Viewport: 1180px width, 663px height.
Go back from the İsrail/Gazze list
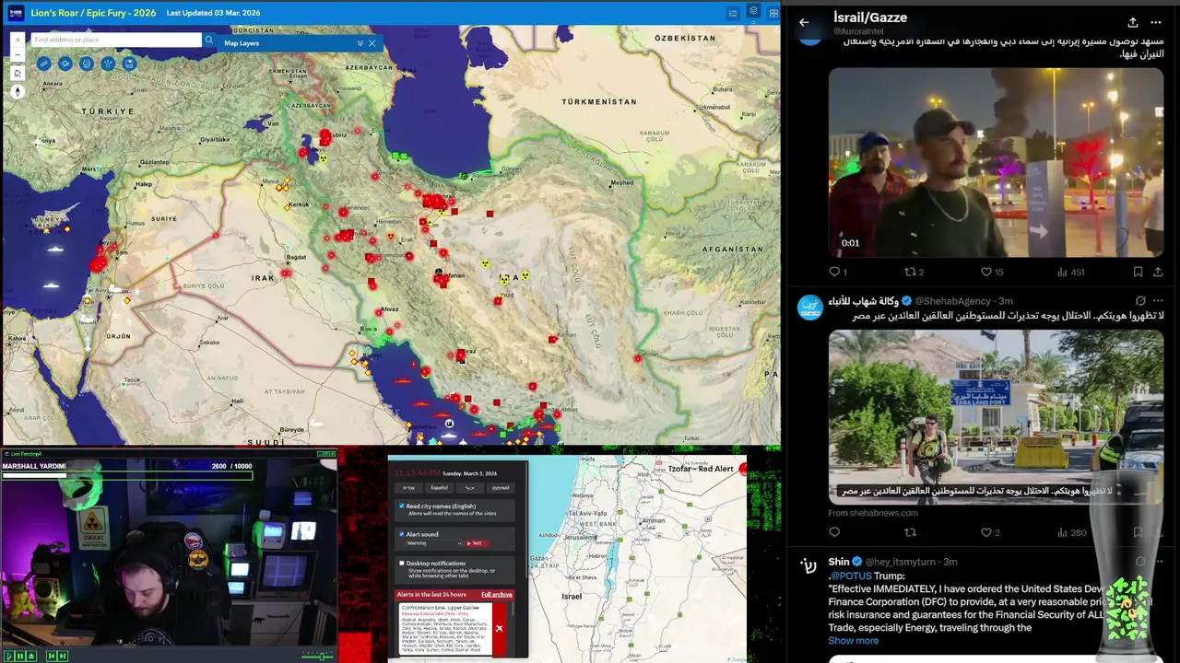click(x=804, y=22)
